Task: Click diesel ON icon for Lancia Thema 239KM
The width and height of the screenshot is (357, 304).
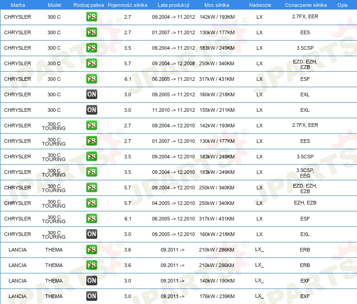Action: (91, 296)
